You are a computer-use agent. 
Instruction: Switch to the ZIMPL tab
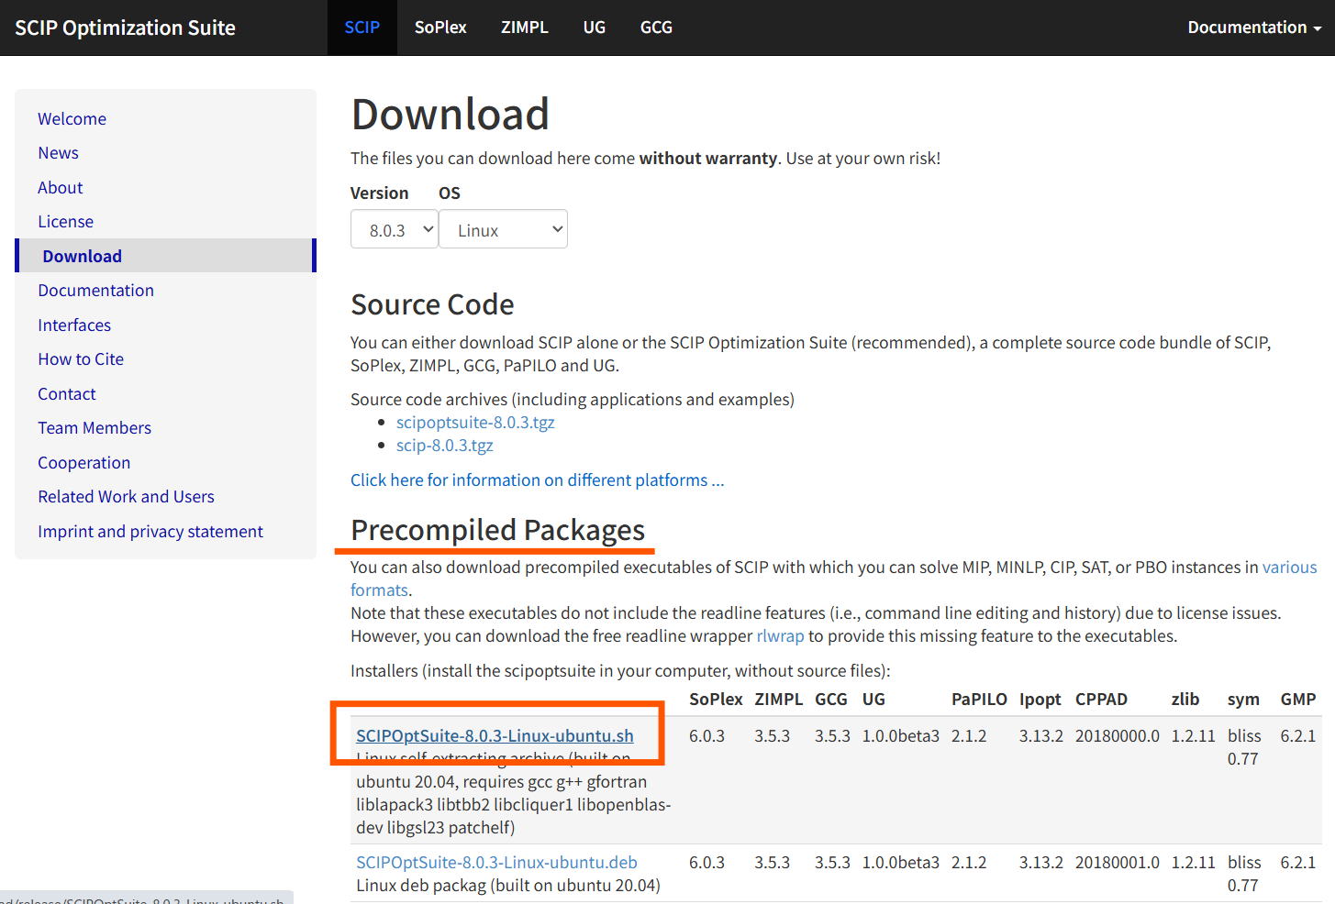pyautogui.click(x=524, y=28)
